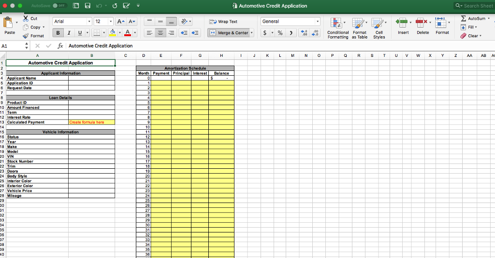Expand the AutoSum functions arrow
The width and height of the screenshot is (495, 258).
pyautogui.click(x=489, y=19)
